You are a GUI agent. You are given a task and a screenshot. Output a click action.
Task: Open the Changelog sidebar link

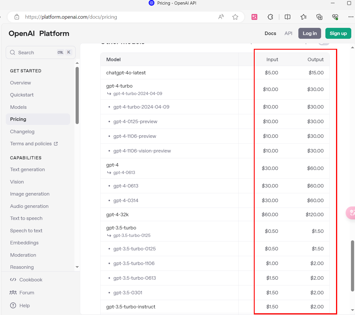tap(22, 132)
